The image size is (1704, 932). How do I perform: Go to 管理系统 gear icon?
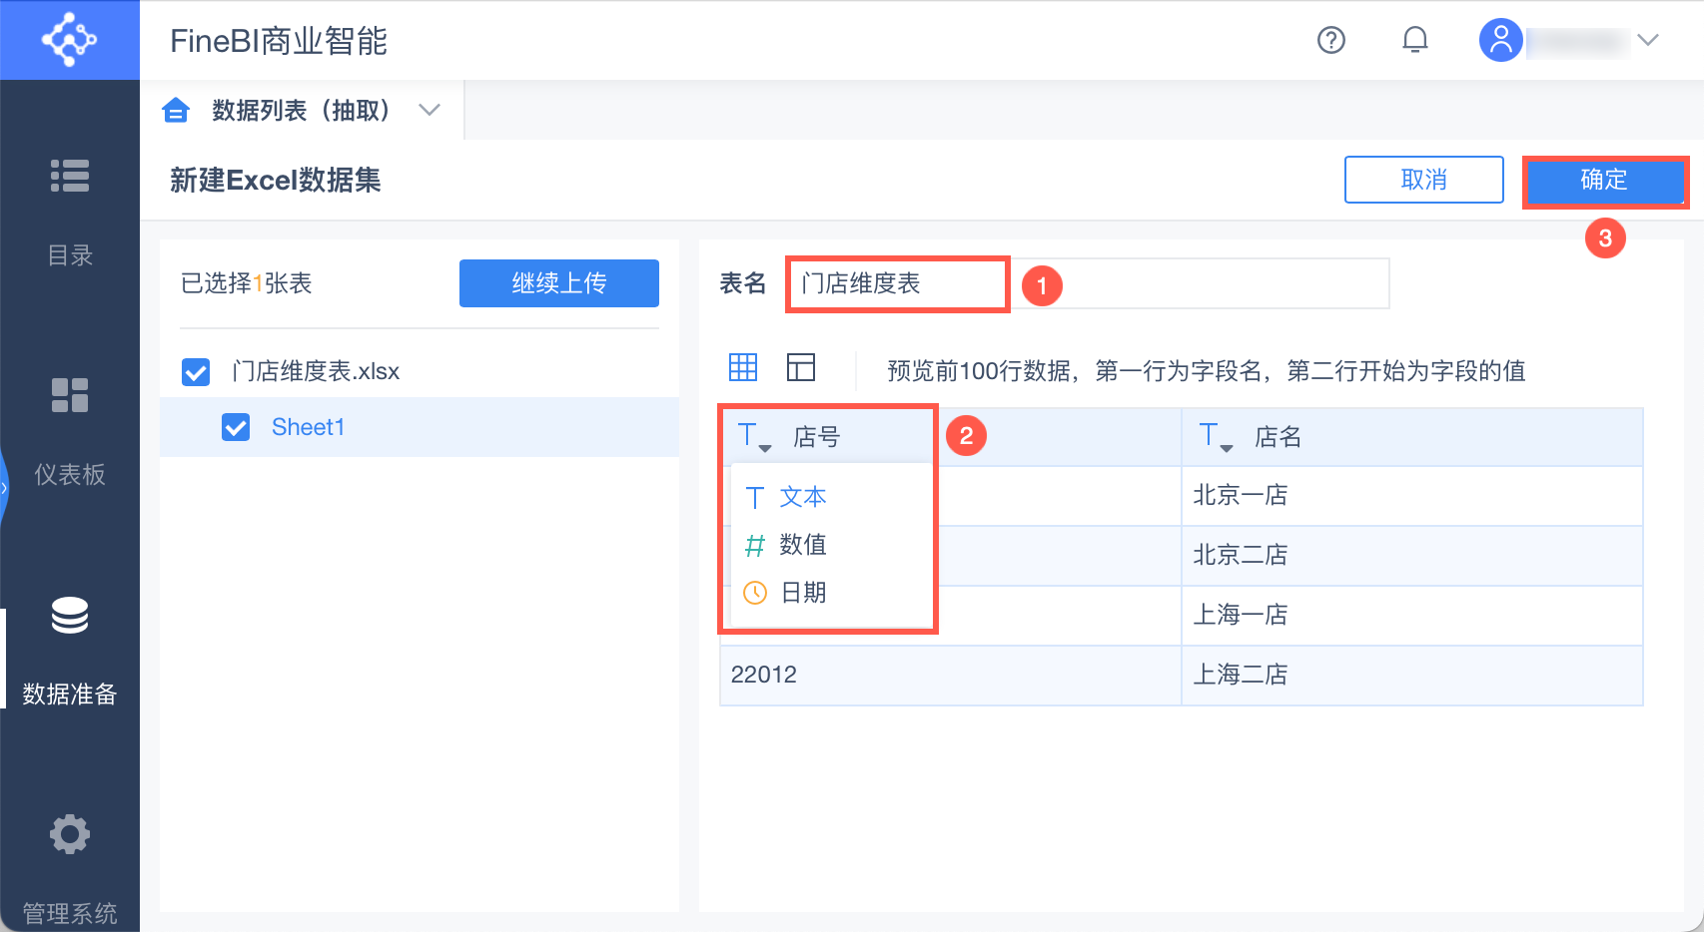pyautogui.click(x=70, y=834)
